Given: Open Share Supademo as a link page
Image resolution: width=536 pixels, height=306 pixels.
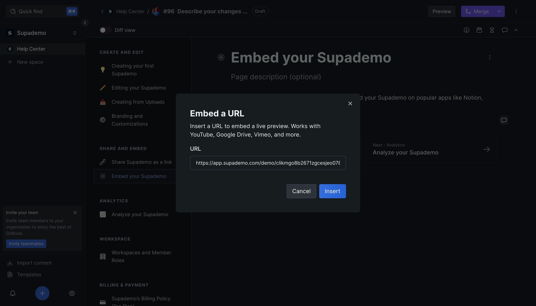Looking at the screenshot, I should (x=141, y=162).
